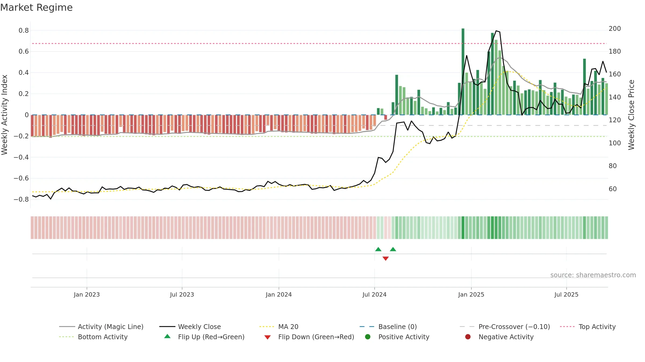This screenshot has height=362, width=645.
Task: Toggle Pre-Crossover (−0.10) legend item
Action: coord(505,327)
